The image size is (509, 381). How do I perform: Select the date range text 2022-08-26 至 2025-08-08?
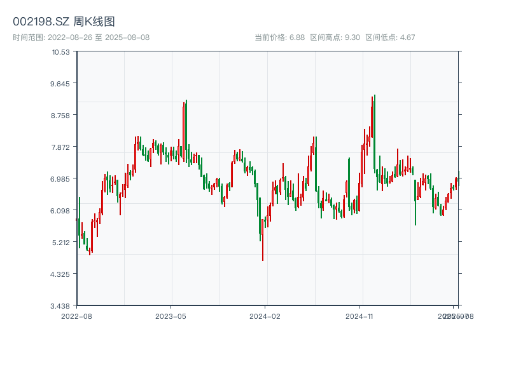[99, 37]
